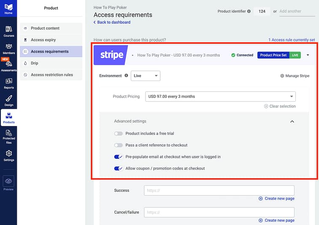Image resolution: width=319 pixels, height=225 pixels.
Task: Open the Assessments section
Action: 8,66
